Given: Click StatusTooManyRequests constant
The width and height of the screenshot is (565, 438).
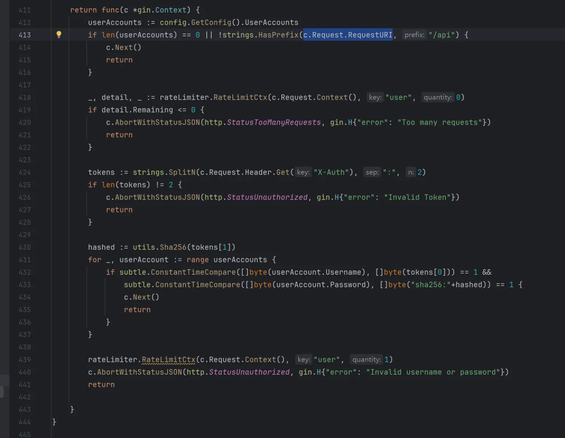Looking at the screenshot, I should (x=274, y=122).
